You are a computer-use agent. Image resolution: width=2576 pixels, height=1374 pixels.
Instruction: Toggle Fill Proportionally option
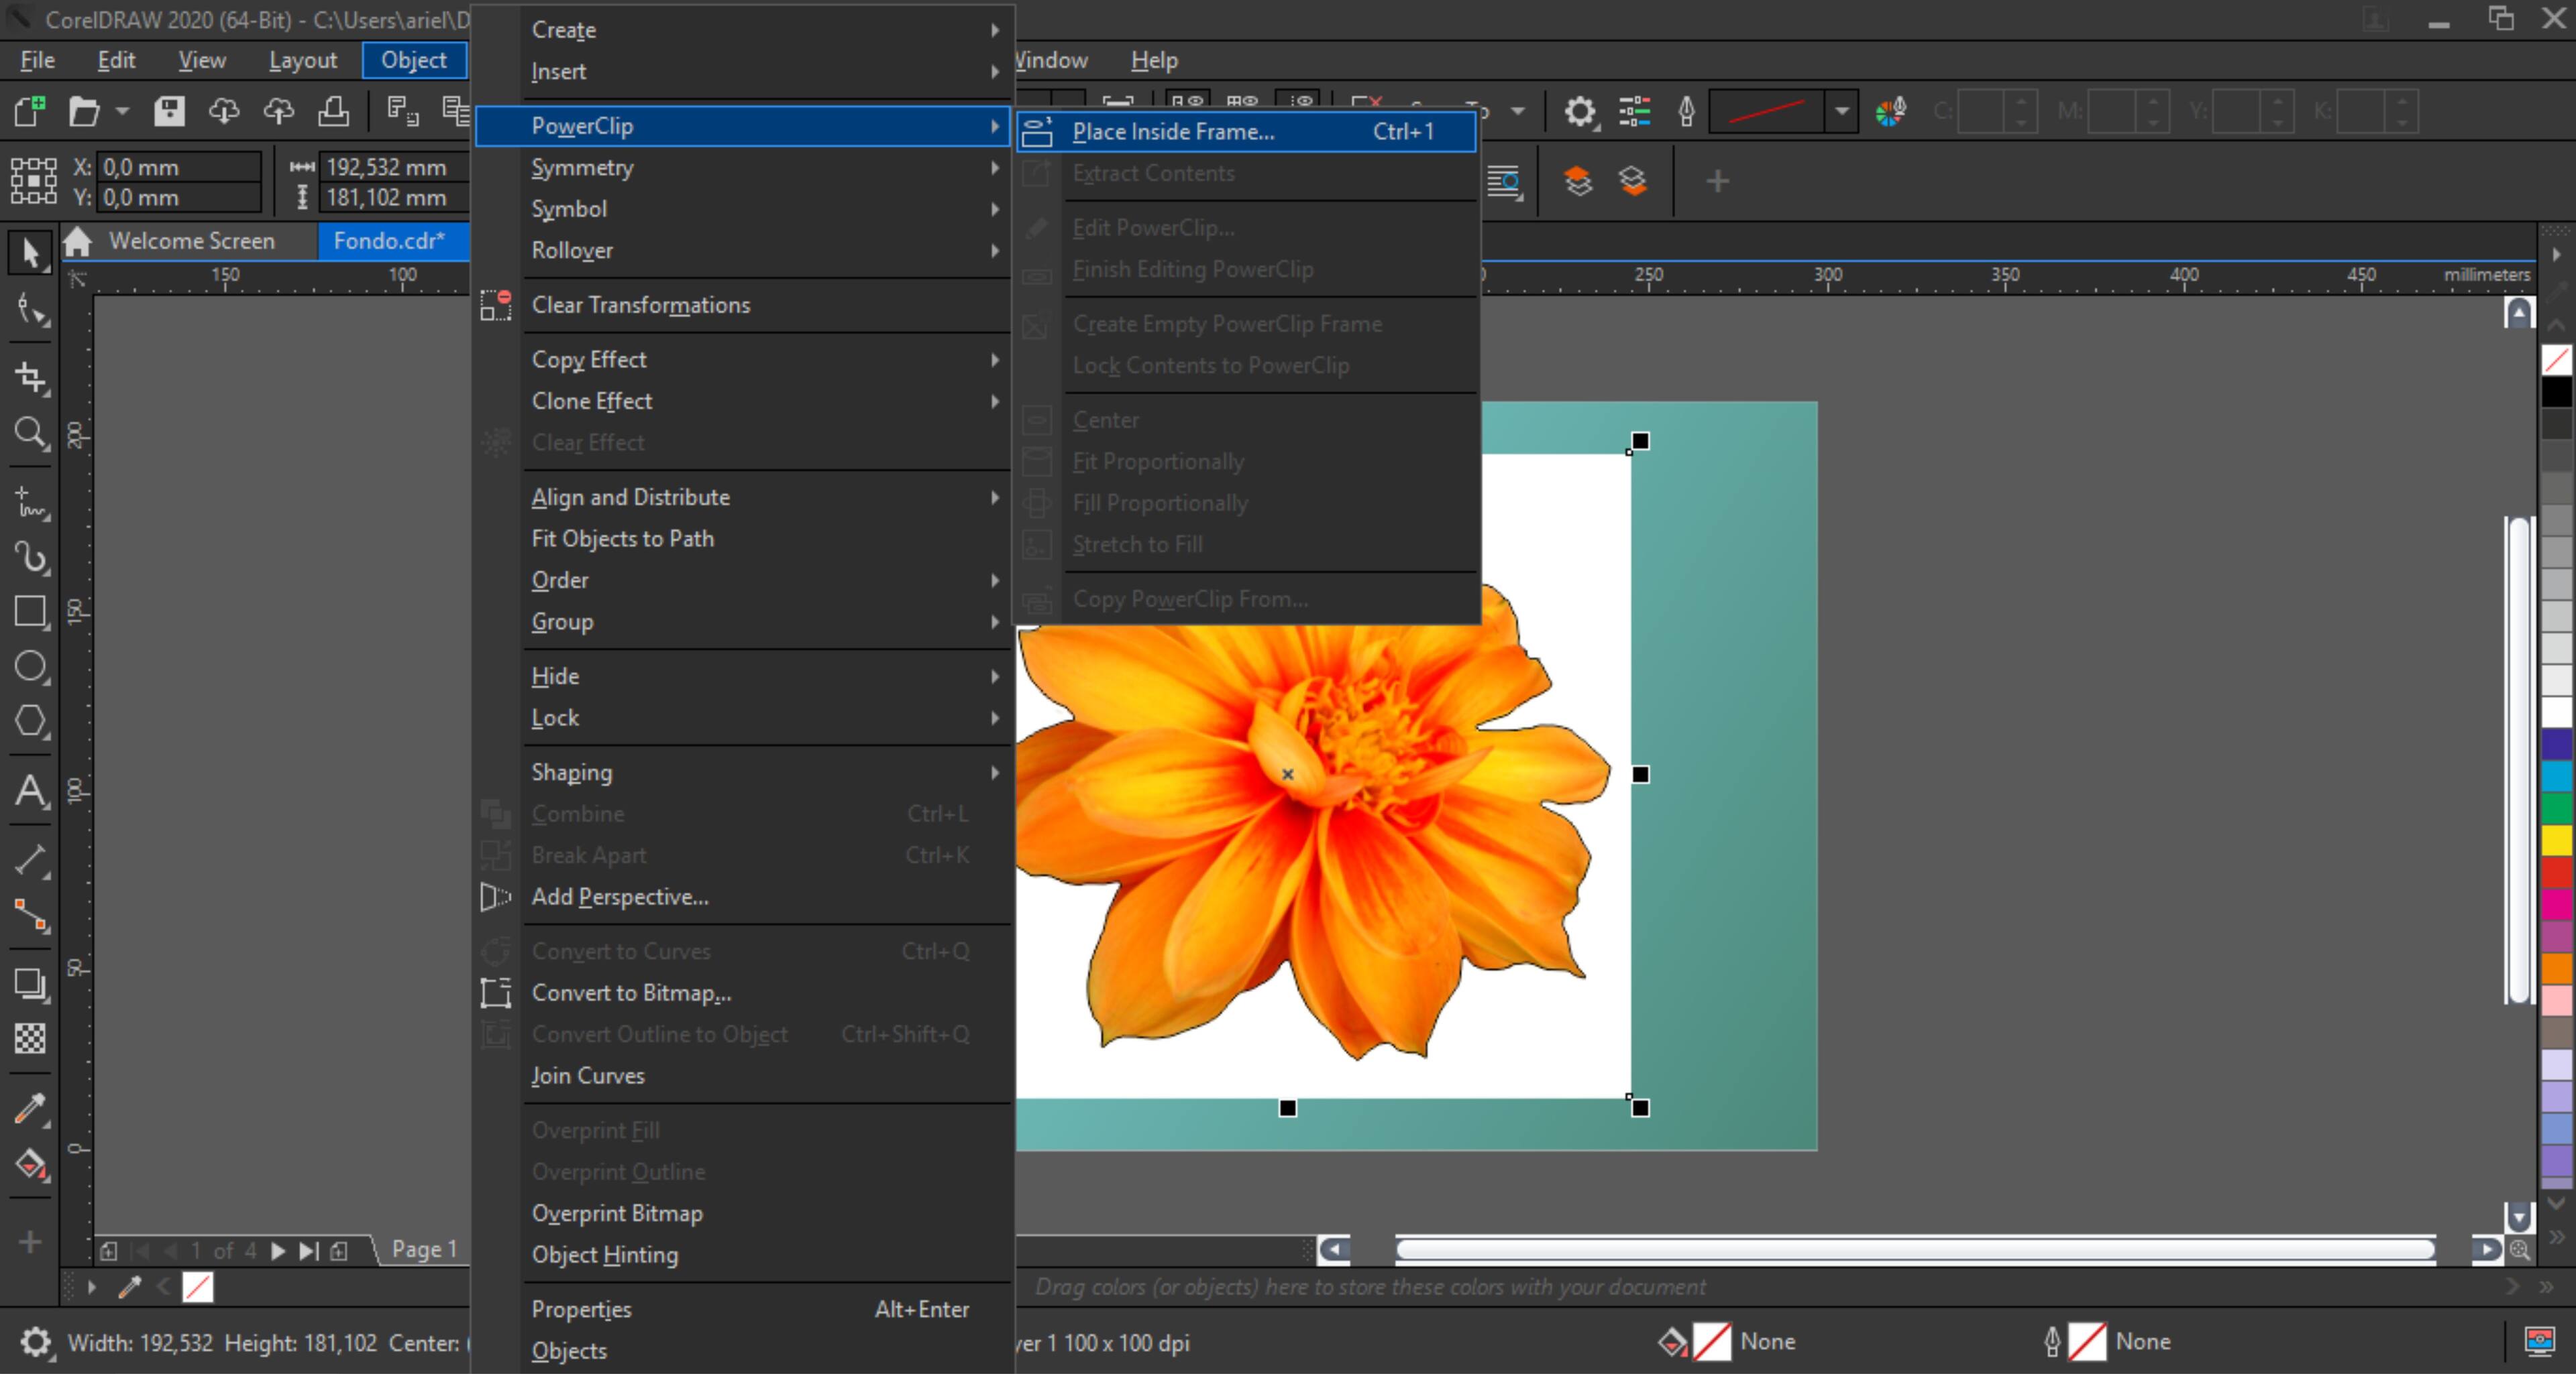pos(1161,502)
